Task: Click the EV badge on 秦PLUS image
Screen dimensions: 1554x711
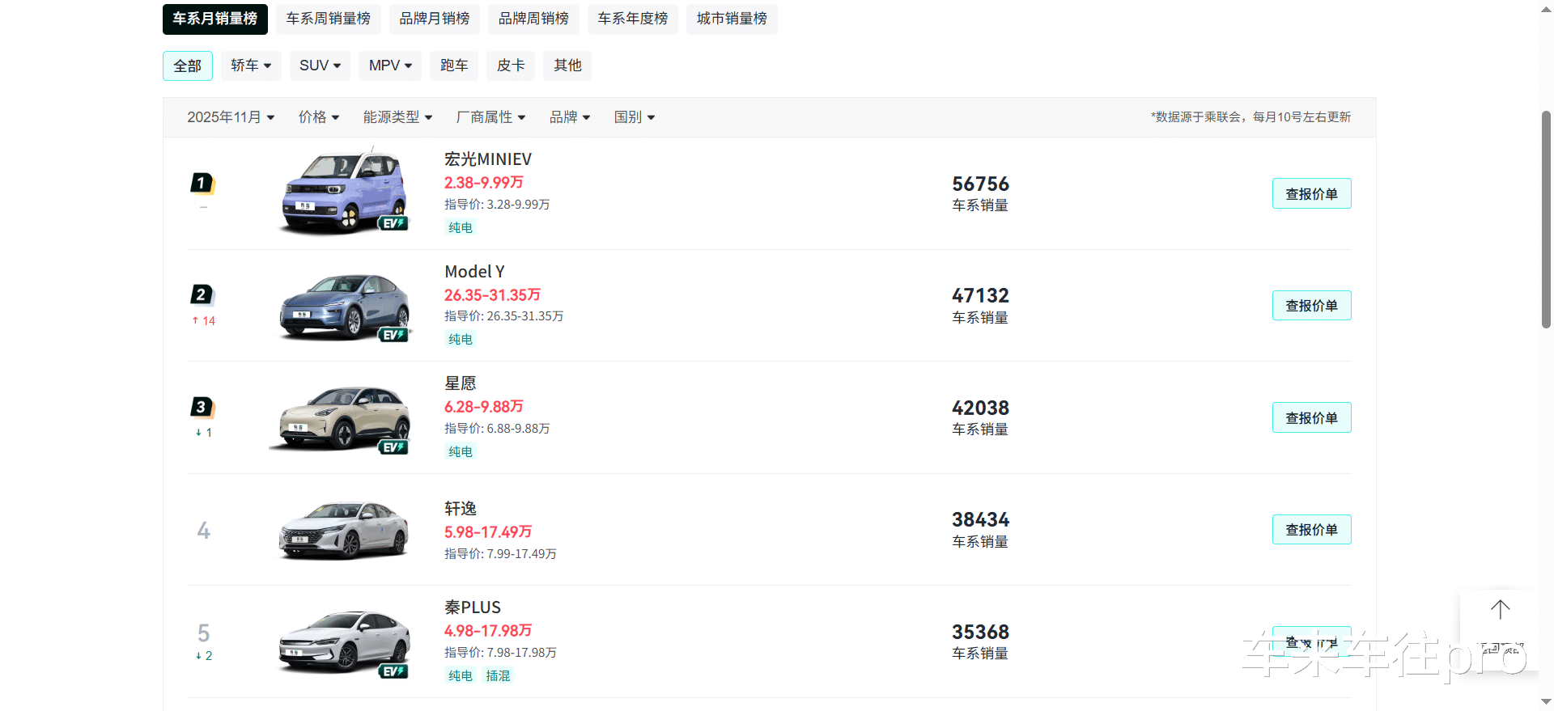Action: pyautogui.click(x=393, y=671)
